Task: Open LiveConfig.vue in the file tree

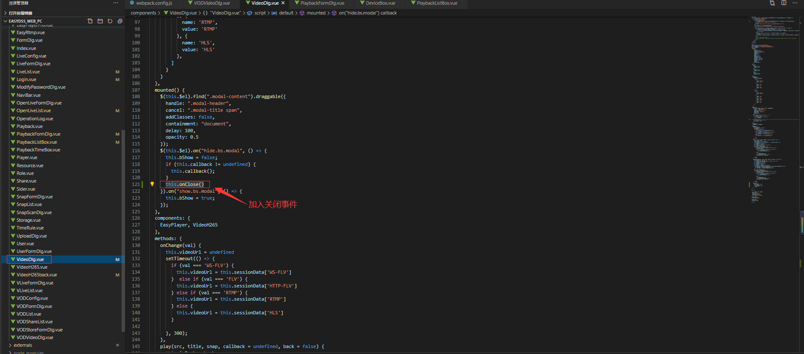Action: [32, 56]
